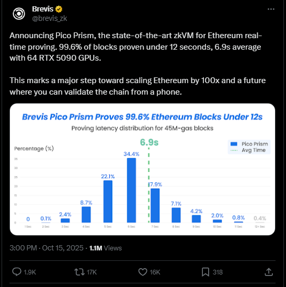Click the blue Pico Prism legend swatch
The image size is (286, 287).
[234, 144]
